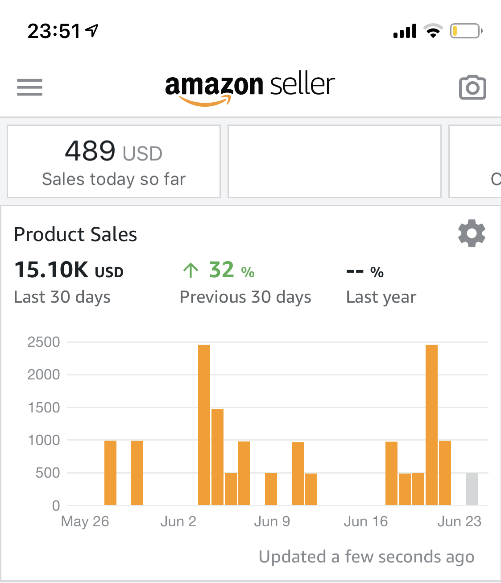Tap the camera scan icon
The image size is (501, 583).
click(x=472, y=87)
